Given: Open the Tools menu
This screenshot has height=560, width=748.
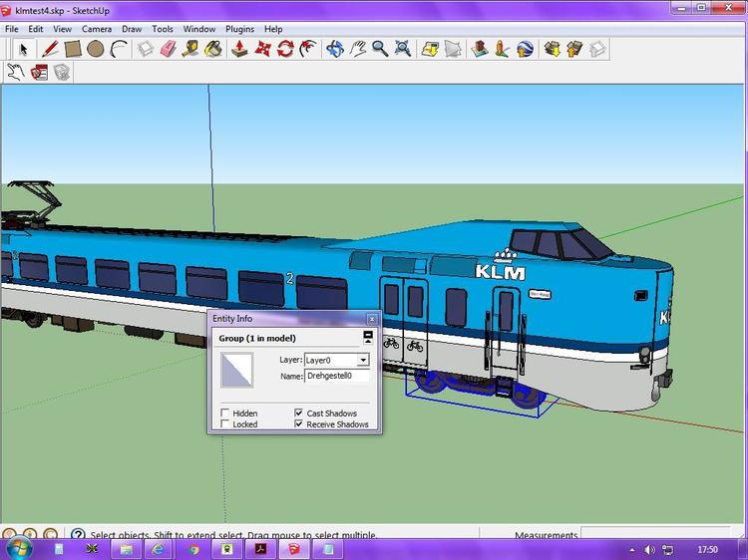Looking at the screenshot, I should tap(163, 29).
